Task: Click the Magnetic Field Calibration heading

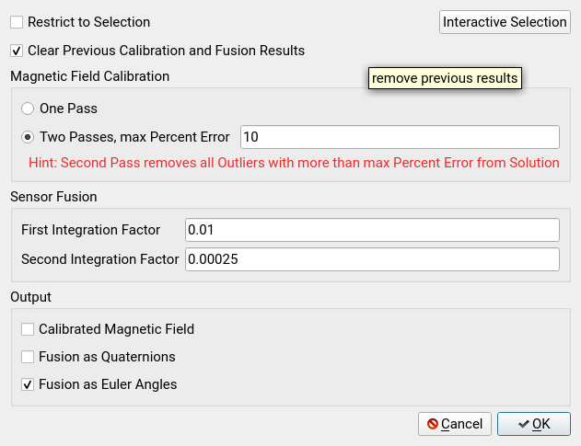Action: (x=89, y=76)
